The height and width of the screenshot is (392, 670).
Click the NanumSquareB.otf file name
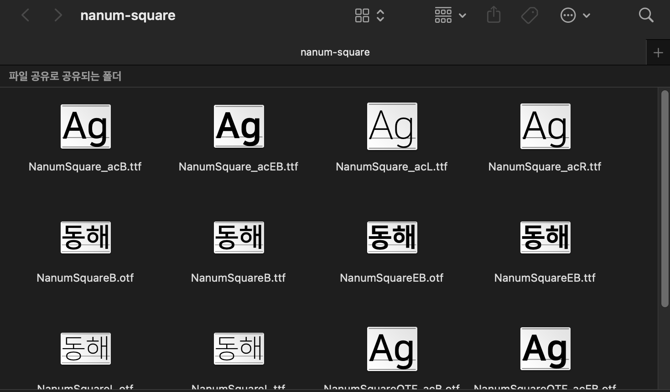pyautogui.click(x=85, y=278)
